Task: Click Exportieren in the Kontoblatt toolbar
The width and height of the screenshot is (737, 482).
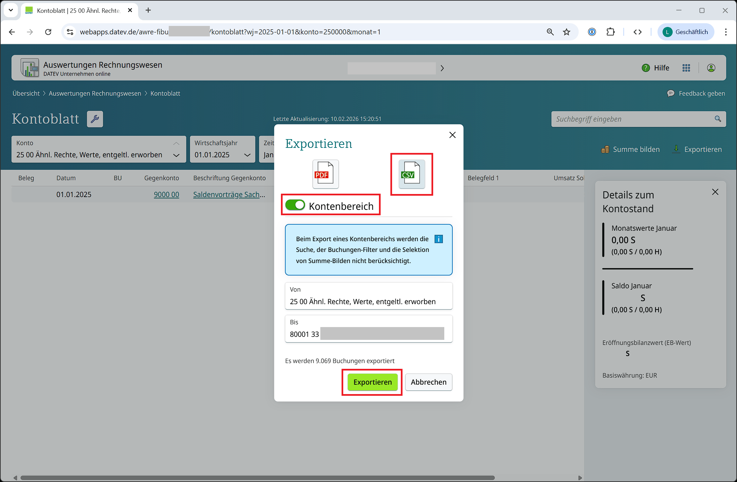Action: pyautogui.click(x=697, y=149)
